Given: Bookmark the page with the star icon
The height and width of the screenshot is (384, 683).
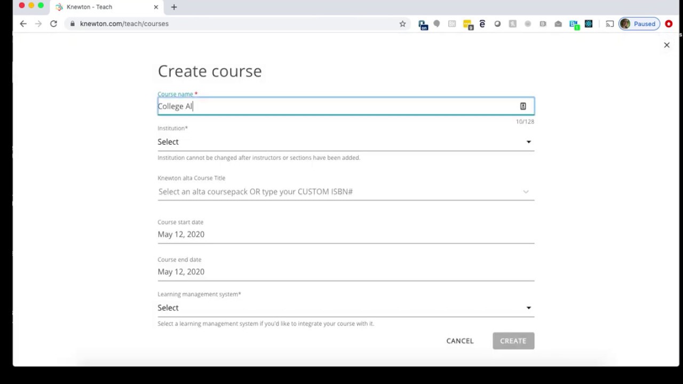Looking at the screenshot, I should (x=402, y=23).
